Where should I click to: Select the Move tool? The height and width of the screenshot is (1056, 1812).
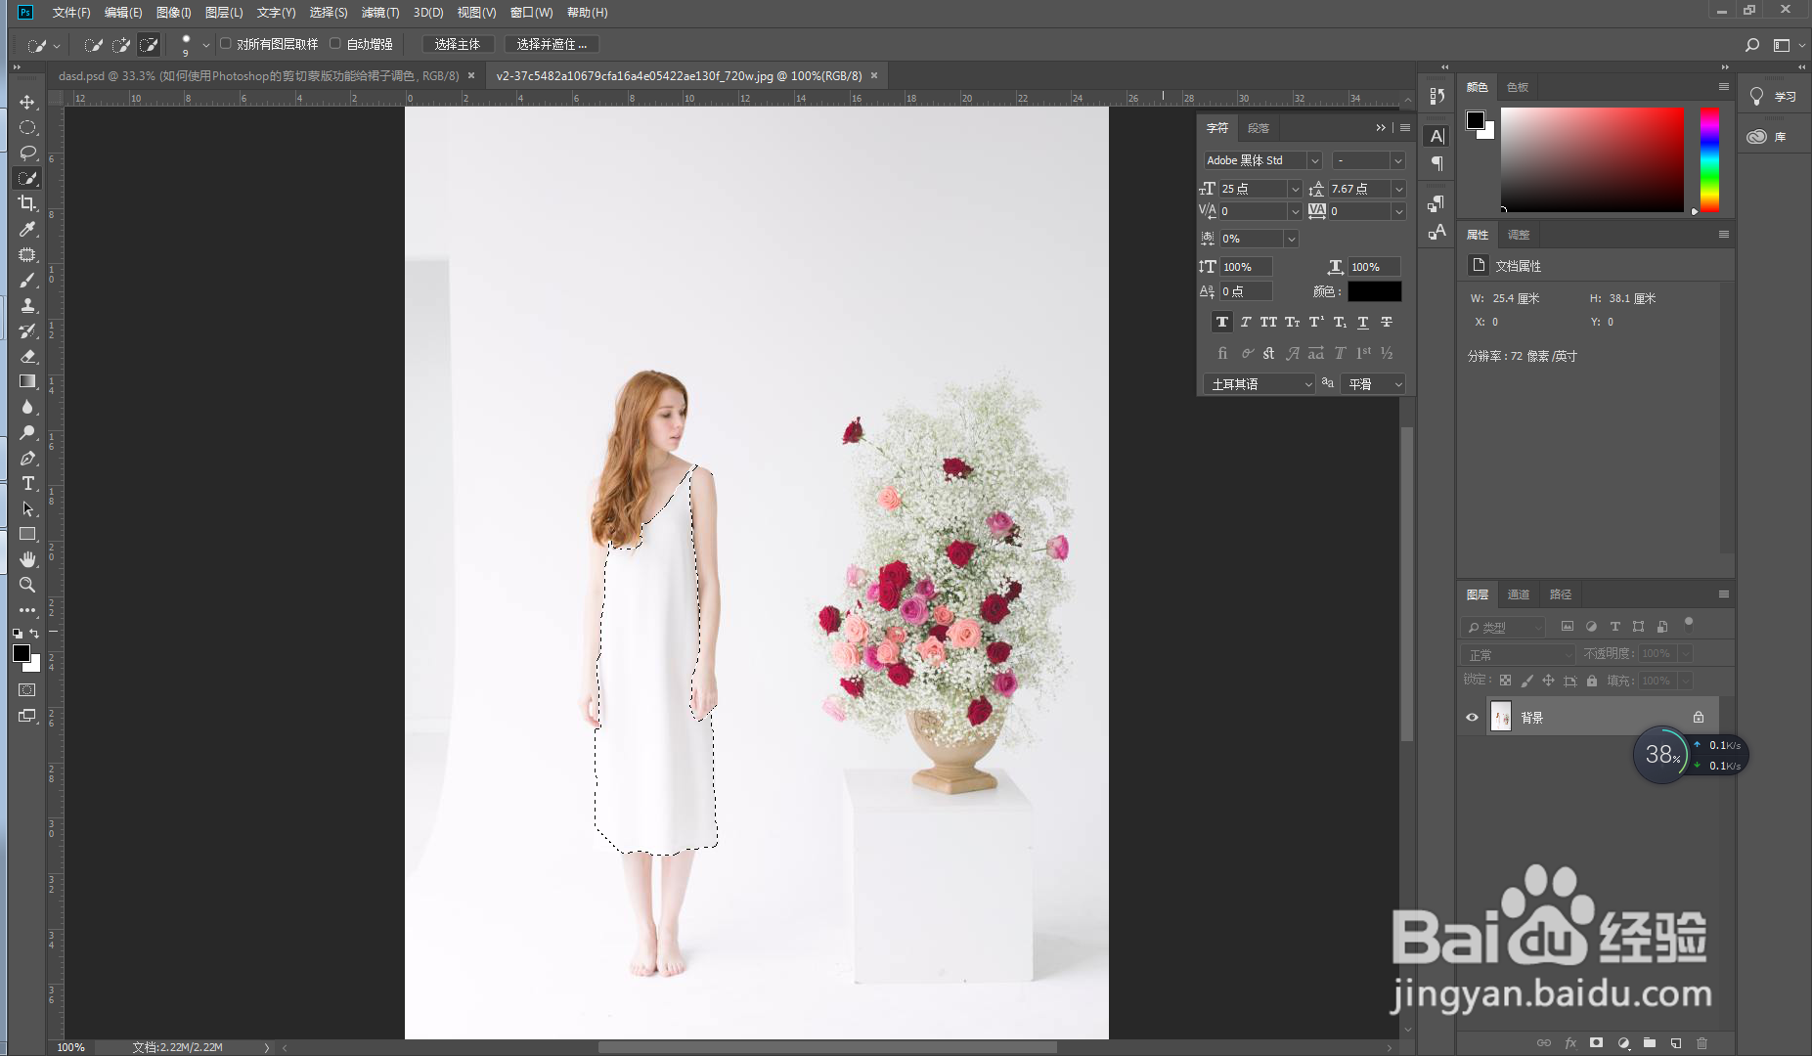pos(27,103)
